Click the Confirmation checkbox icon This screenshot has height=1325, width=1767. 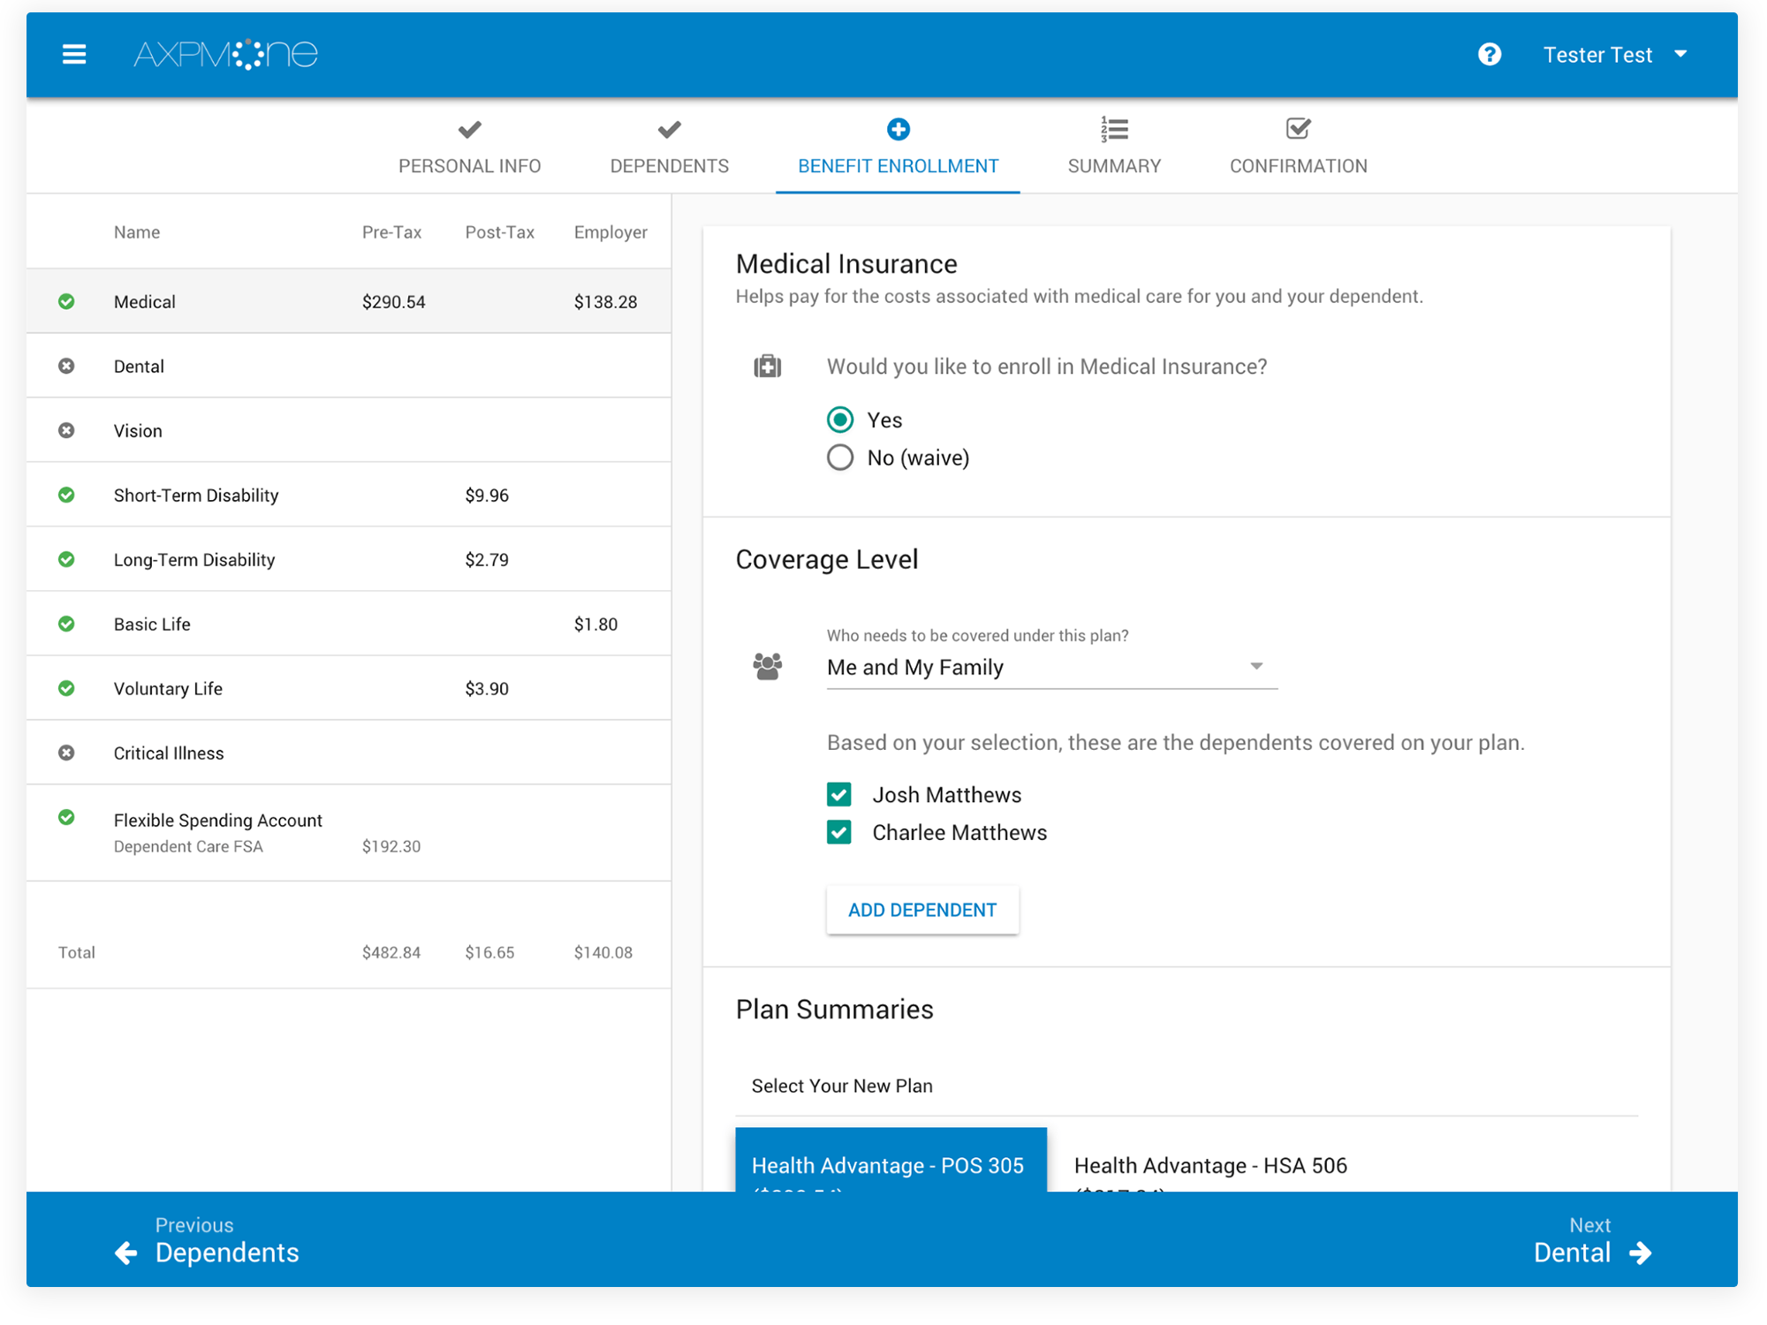coord(1298,129)
